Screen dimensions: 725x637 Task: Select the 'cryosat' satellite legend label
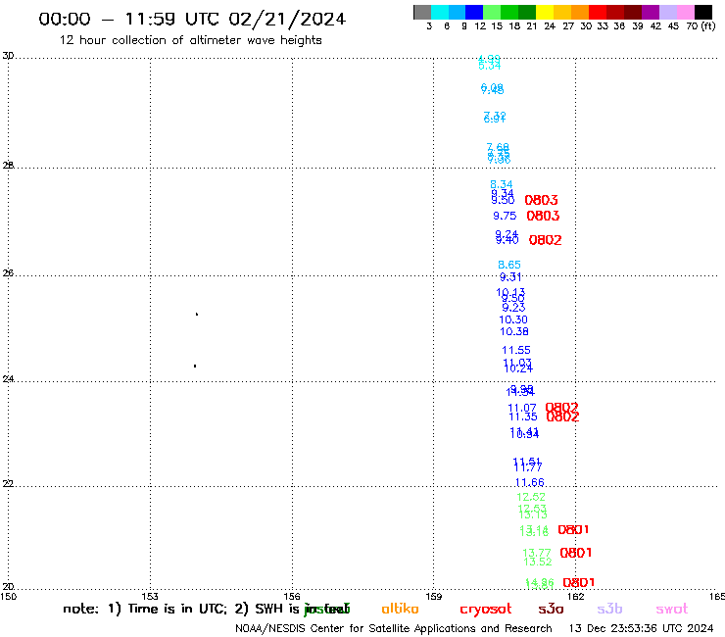pos(486,610)
